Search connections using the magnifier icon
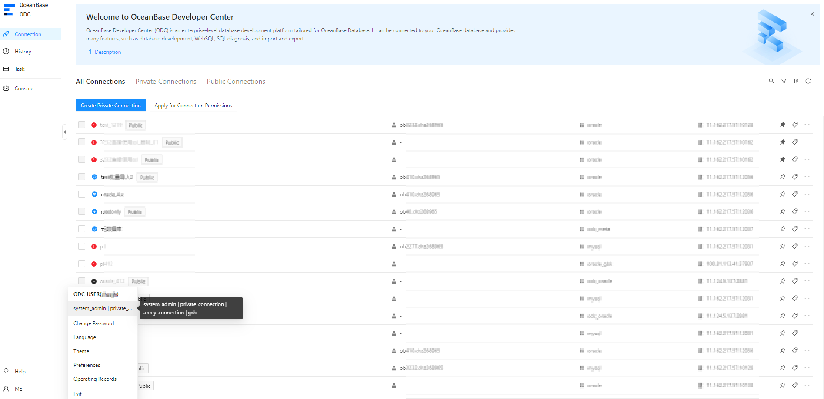This screenshot has width=824, height=399. [x=771, y=81]
